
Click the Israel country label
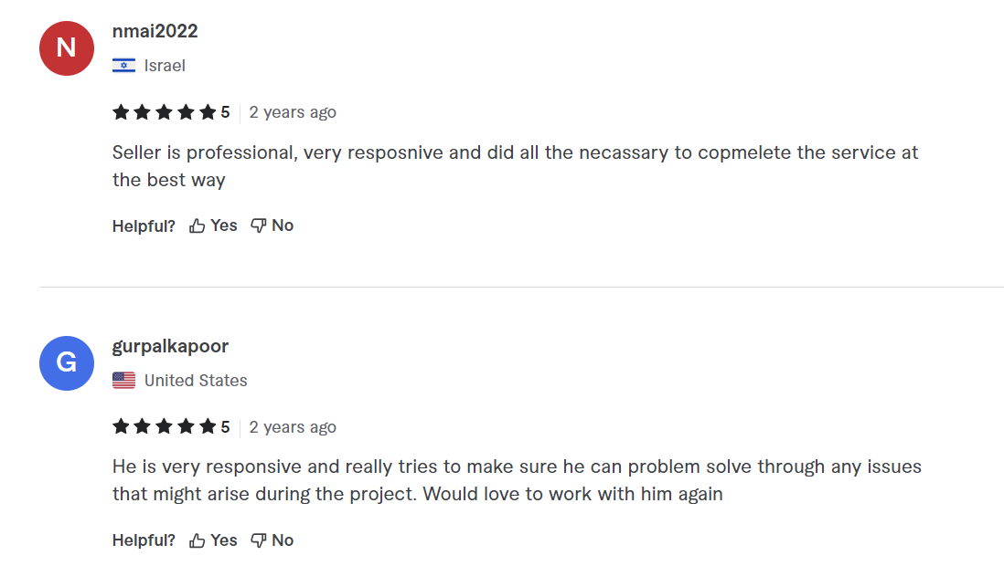tap(165, 66)
